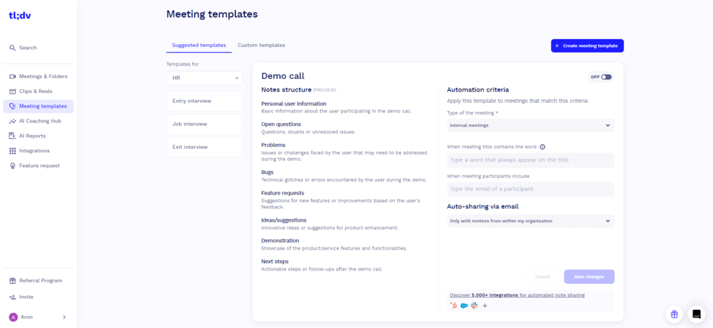This screenshot has height=328, width=713.
Task: Open the Auto-sharing via email dropdown
Action: [x=531, y=221]
